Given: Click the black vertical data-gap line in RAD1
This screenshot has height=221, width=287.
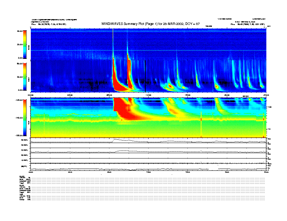Looking at the screenshot, I should pos(145,76).
